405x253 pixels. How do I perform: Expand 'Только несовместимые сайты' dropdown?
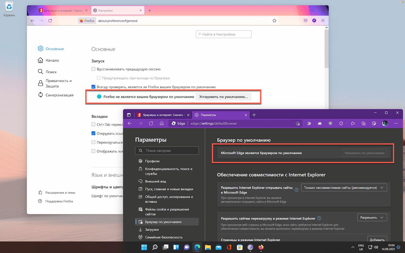click(x=344, y=187)
